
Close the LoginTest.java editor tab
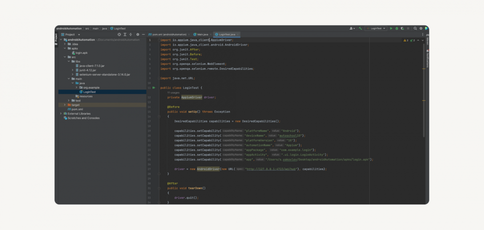(x=238, y=34)
